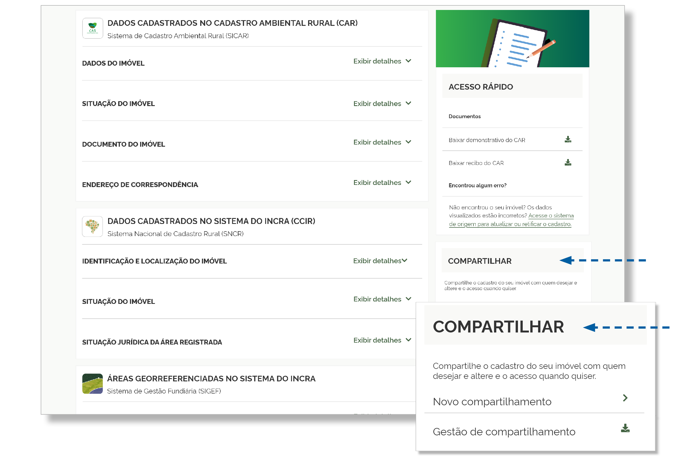The image size is (674, 471).
Task: Click 'SITUAÇÃO JURÍDICA DA ÁREA REGISTRADA' title
Action: [x=152, y=342]
